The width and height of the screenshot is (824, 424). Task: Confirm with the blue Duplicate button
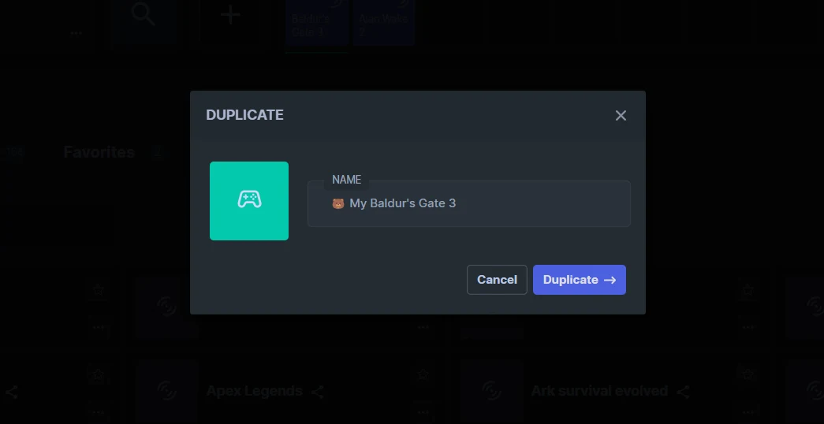(x=579, y=280)
